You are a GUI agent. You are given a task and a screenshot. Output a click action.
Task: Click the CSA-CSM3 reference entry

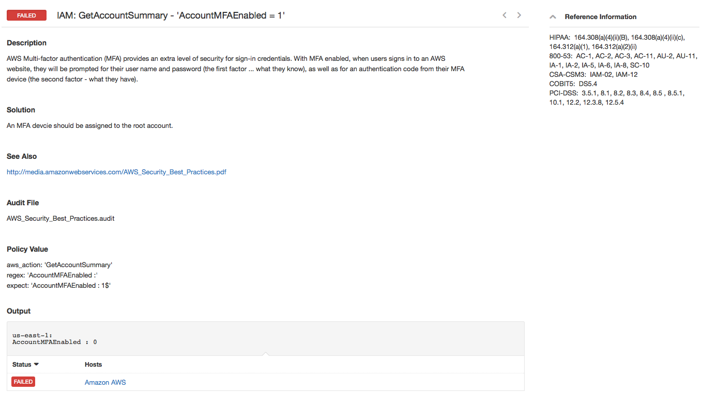click(x=593, y=75)
